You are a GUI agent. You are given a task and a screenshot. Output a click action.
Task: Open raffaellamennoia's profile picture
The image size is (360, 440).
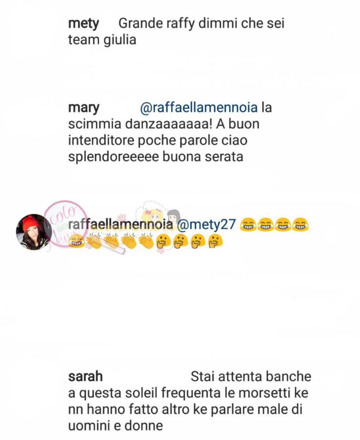pos(34,232)
